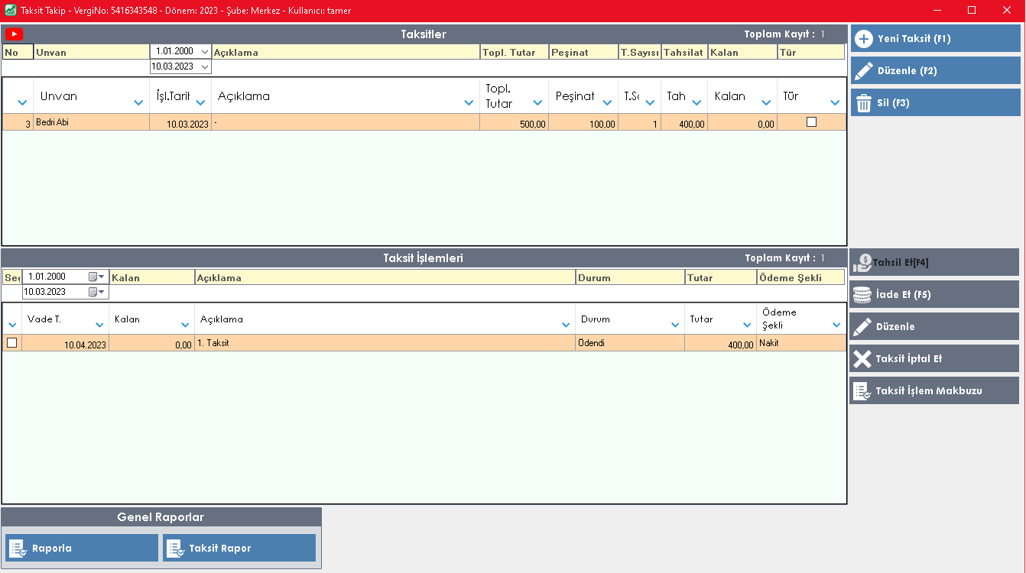Click the Durum filter input field
Image resolution: width=1026 pixels, height=573 pixels.
point(631,277)
